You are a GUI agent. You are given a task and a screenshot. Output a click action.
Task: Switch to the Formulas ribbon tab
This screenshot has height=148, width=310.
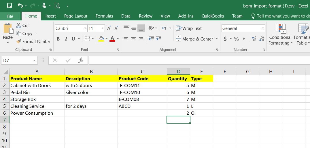(104, 16)
